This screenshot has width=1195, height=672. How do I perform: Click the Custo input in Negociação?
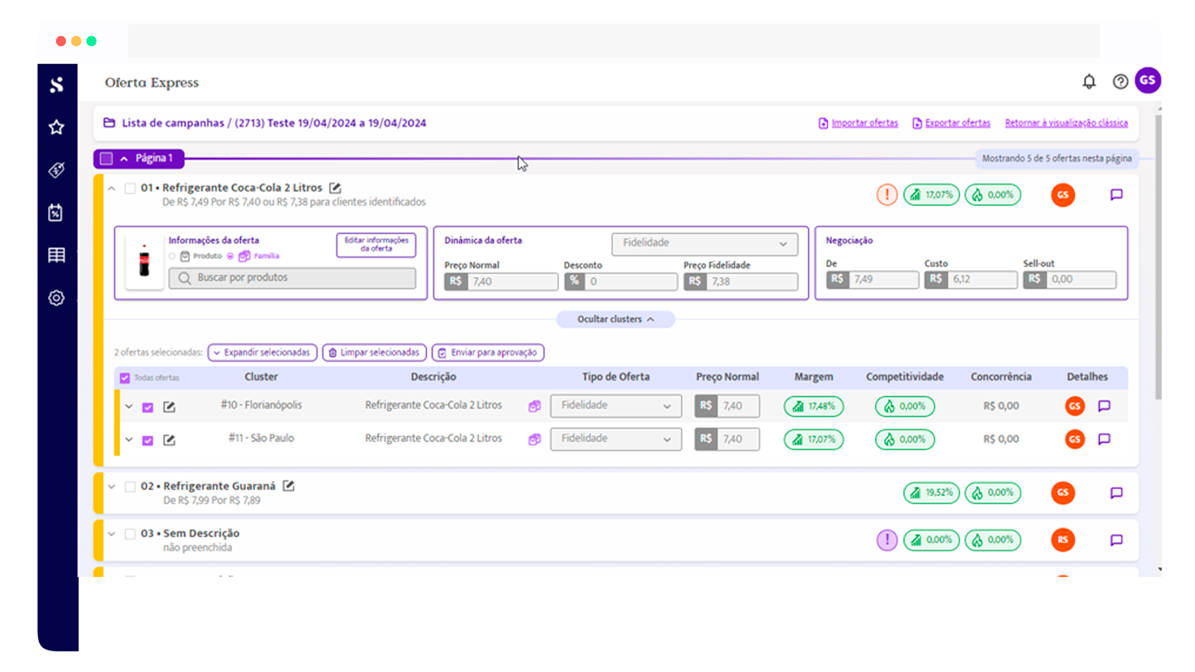coord(970,279)
